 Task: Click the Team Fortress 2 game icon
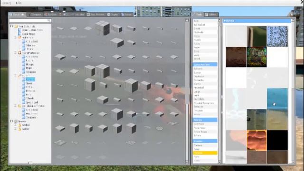click(x=19, y=53)
